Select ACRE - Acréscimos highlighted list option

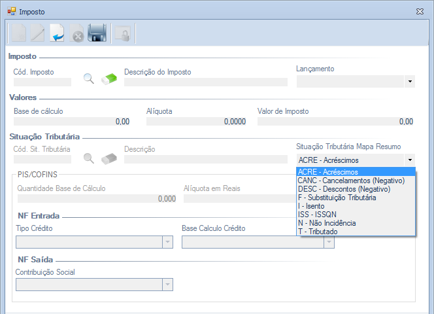[356, 172]
